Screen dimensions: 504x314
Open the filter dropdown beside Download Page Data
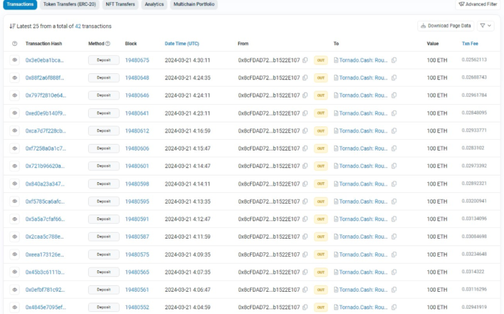point(485,26)
